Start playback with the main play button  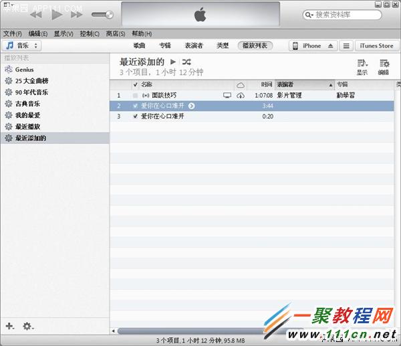[x=57, y=15]
